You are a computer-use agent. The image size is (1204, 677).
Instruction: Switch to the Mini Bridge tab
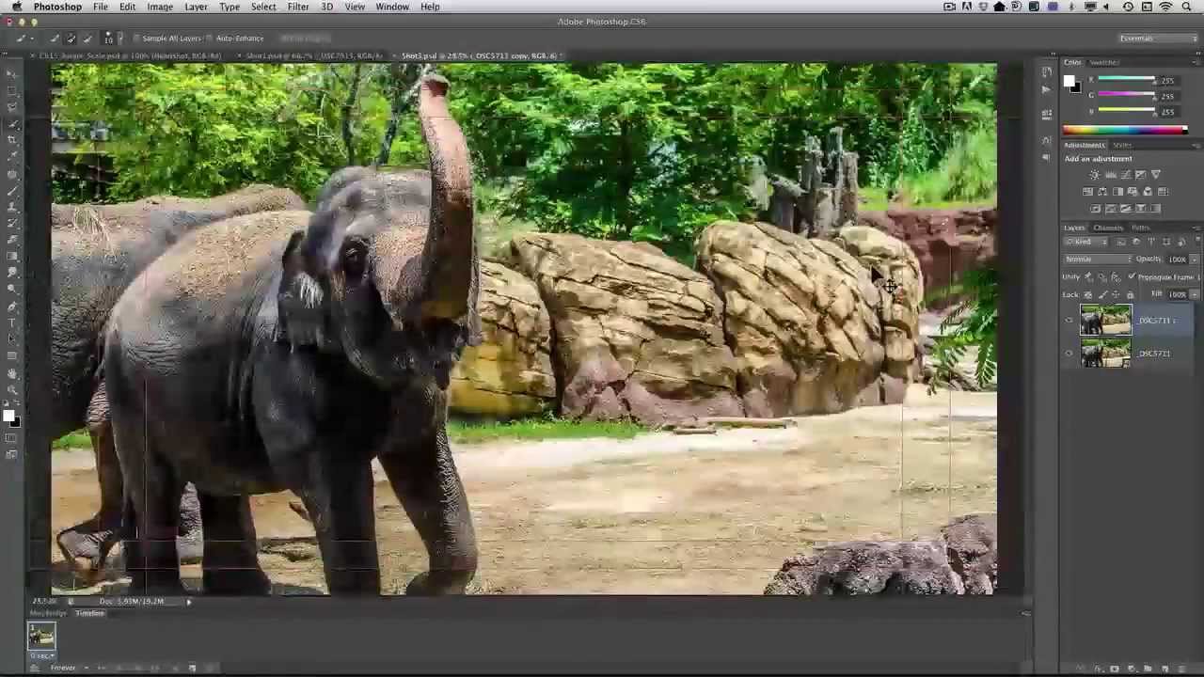[48, 613]
